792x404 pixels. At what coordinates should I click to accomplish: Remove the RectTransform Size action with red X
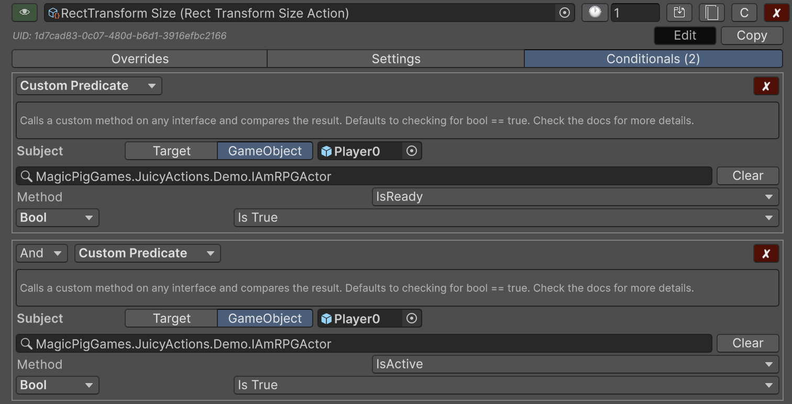(776, 13)
